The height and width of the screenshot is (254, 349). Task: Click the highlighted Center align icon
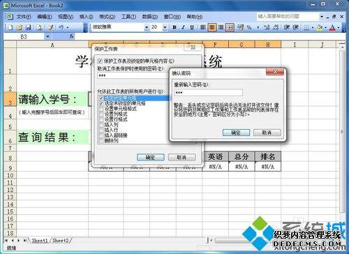click(212, 27)
